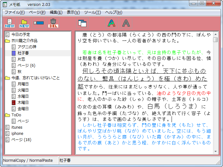
Task: Open the ツール(T) menu
Action: [92, 12]
